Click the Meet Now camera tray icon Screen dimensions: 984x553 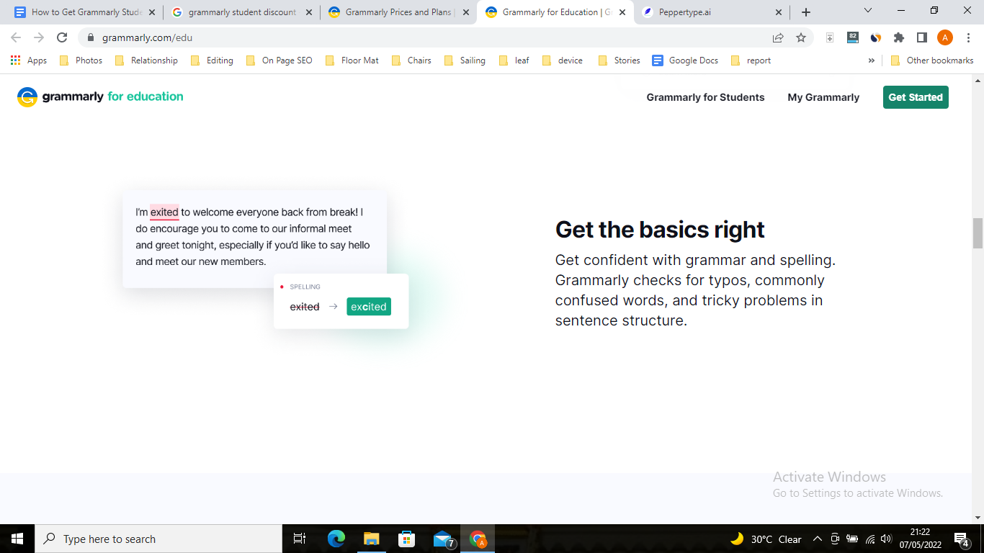[835, 539]
